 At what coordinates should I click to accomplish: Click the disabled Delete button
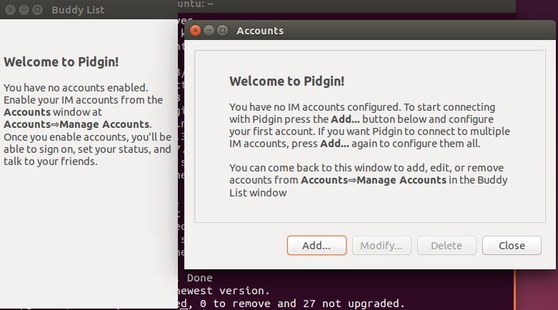tap(447, 245)
